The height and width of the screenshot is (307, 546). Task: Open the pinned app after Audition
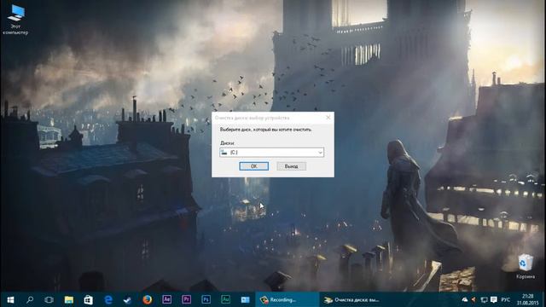245,299
